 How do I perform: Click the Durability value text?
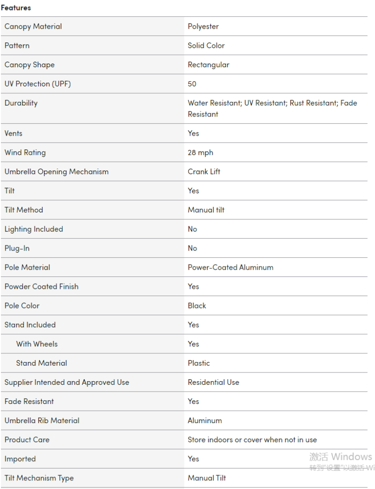click(x=272, y=108)
